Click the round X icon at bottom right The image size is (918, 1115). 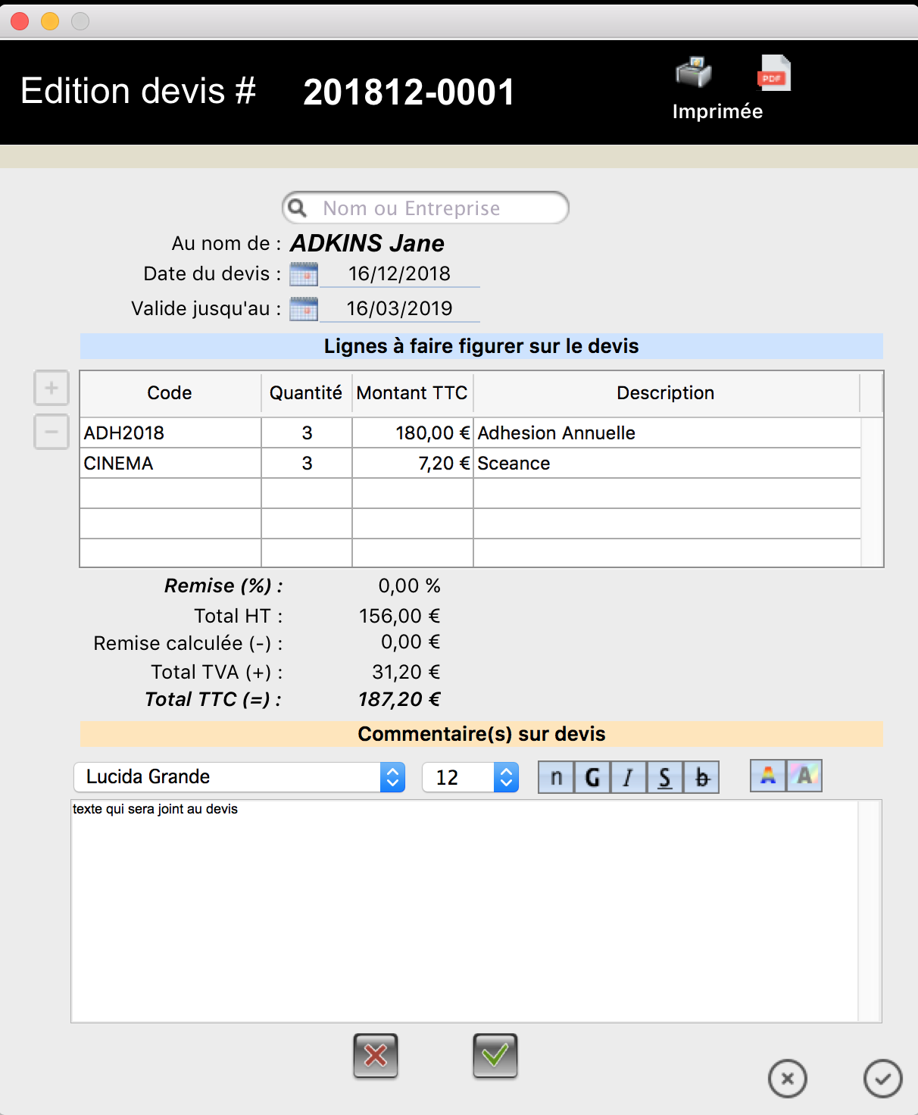tap(788, 1078)
